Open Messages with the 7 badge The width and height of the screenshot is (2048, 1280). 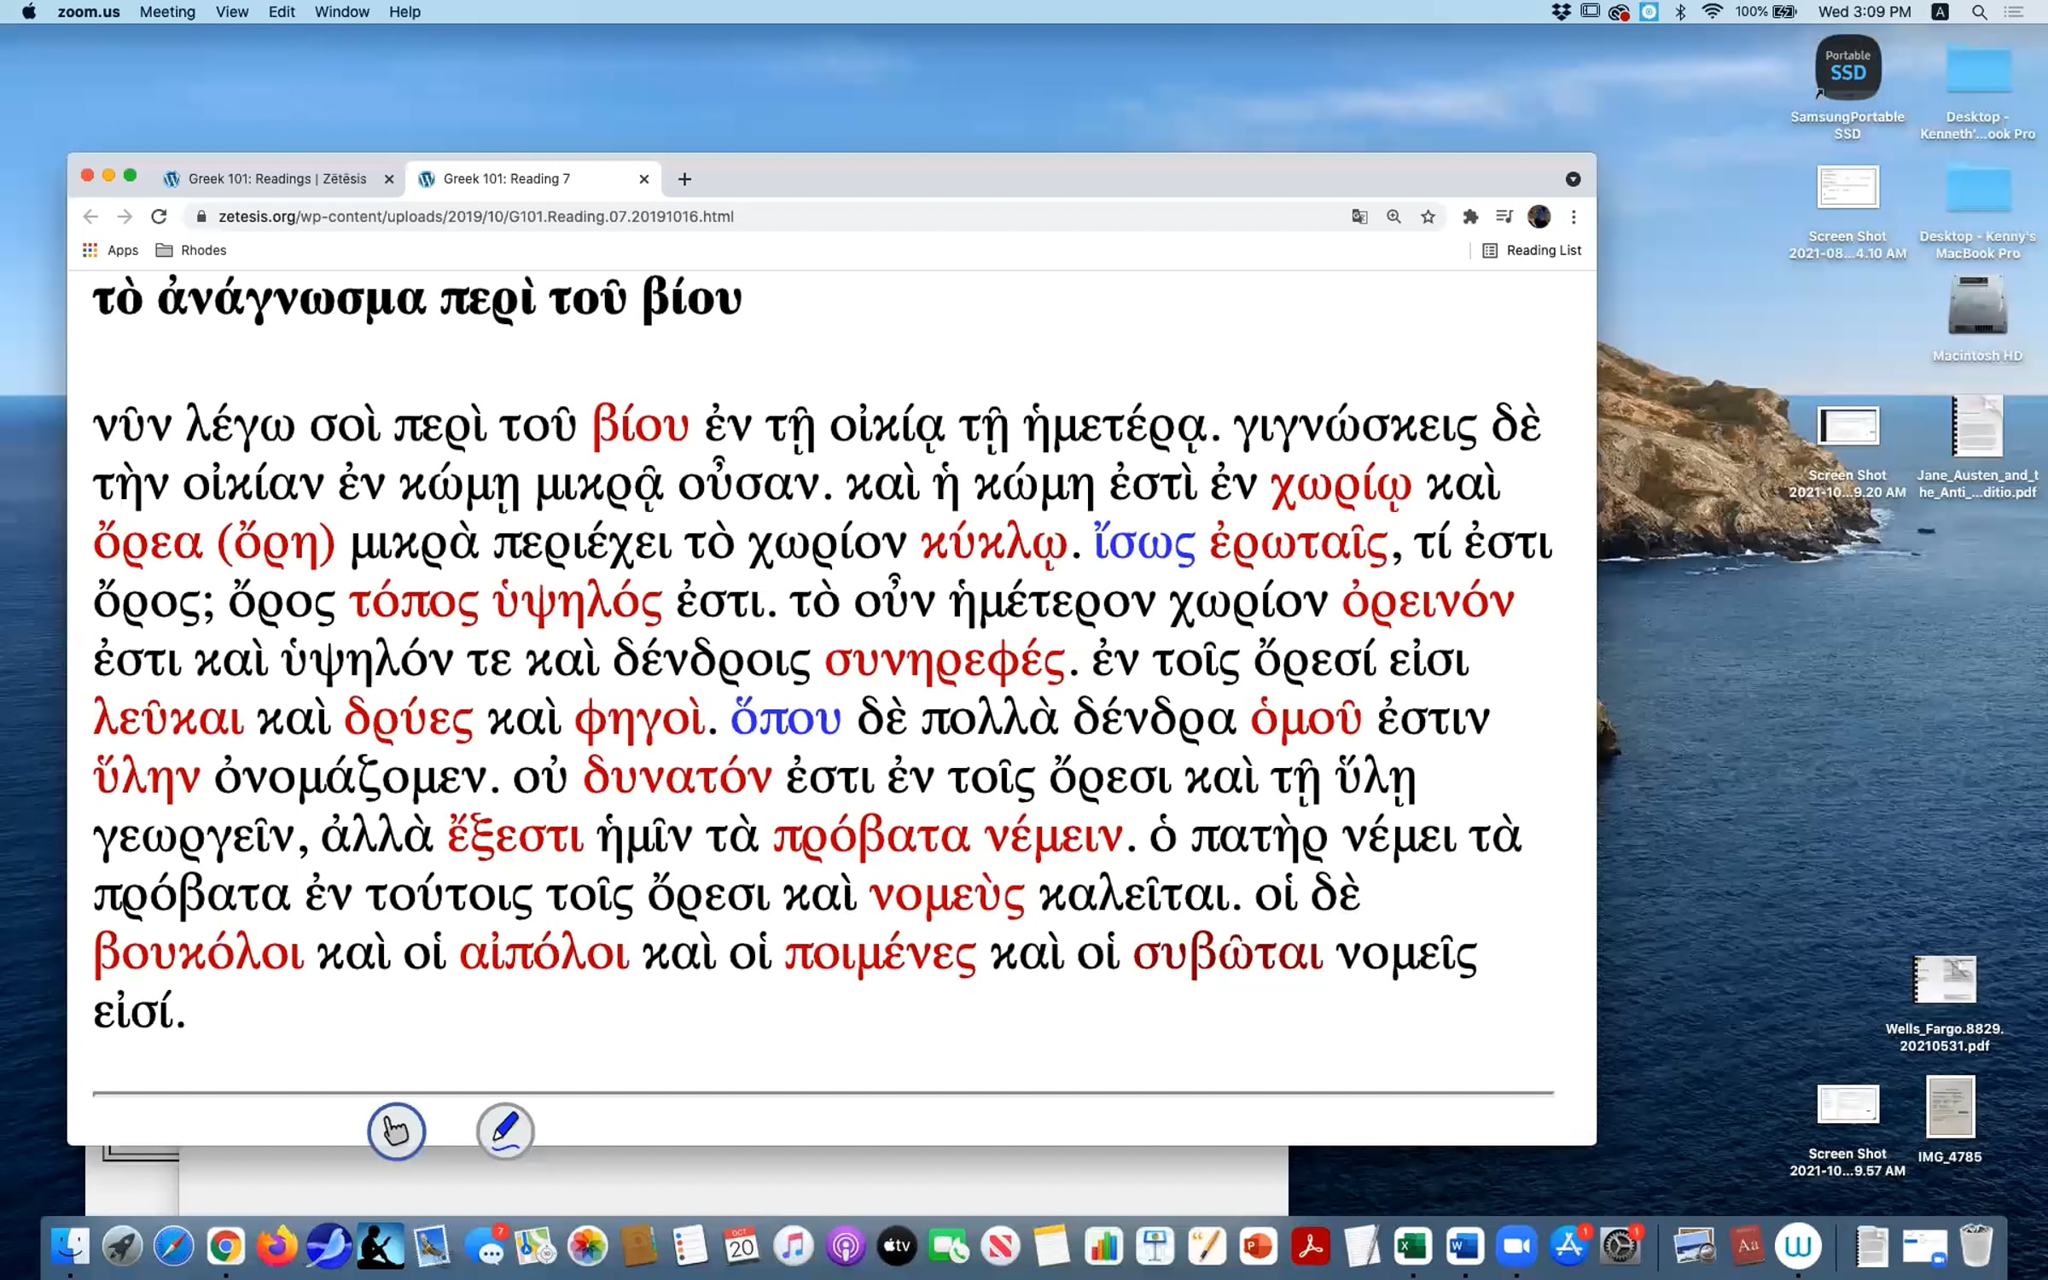coord(487,1247)
